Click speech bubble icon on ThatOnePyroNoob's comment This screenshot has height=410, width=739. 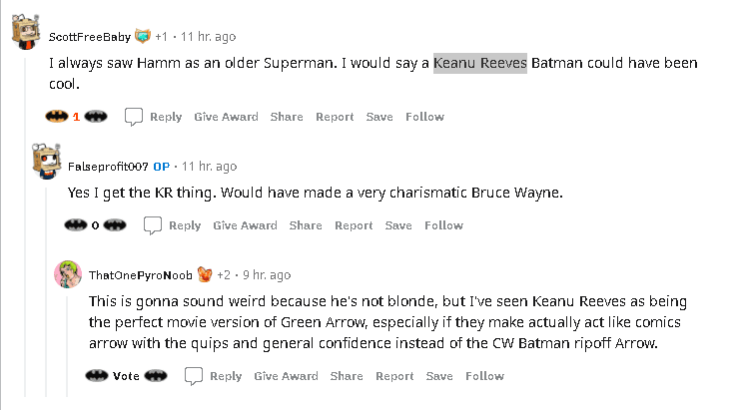193,376
